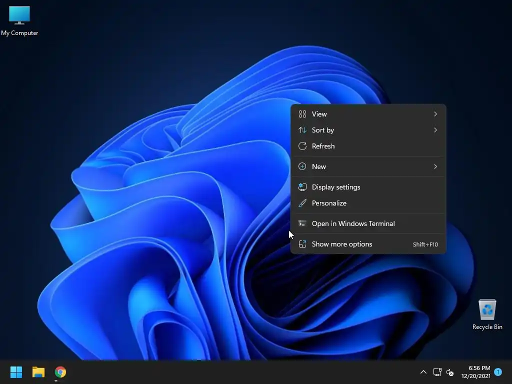
Task: Choose Refresh in the context menu
Action: [x=368, y=146]
